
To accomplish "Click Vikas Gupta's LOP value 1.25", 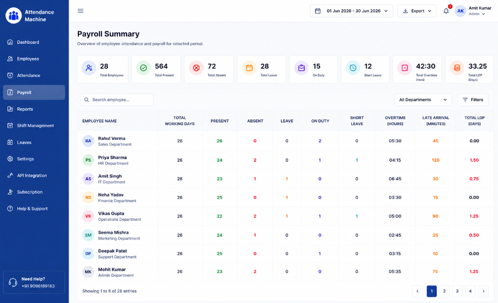I will (474, 216).
